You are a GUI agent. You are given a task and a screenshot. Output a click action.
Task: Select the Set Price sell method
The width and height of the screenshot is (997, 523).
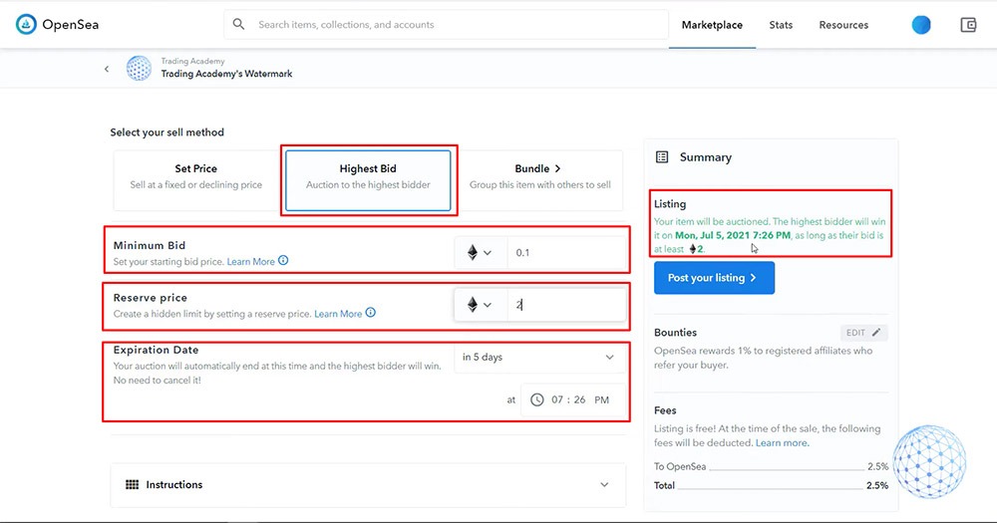[x=196, y=177]
